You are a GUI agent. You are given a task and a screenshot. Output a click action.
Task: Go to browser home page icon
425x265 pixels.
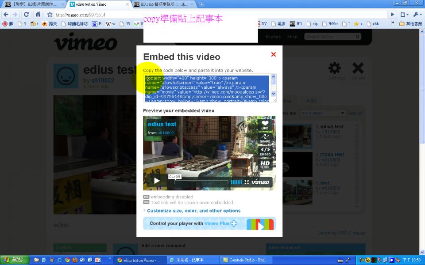coord(38,14)
